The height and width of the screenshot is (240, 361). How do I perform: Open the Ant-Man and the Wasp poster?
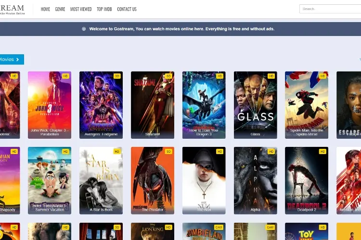tap(349, 180)
